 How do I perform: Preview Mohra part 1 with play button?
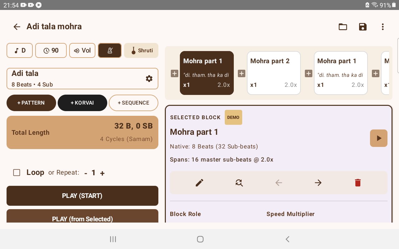coord(379,138)
